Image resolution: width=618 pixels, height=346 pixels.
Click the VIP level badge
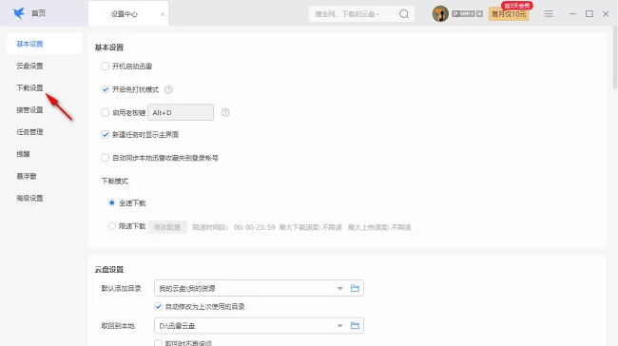click(x=468, y=14)
